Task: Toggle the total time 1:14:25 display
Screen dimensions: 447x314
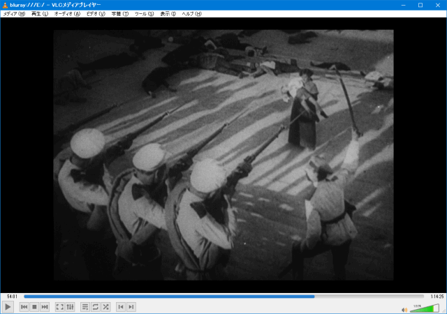Action: point(437,297)
